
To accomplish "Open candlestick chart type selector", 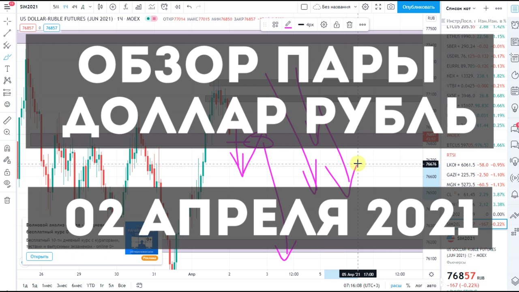I will (100, 7).
